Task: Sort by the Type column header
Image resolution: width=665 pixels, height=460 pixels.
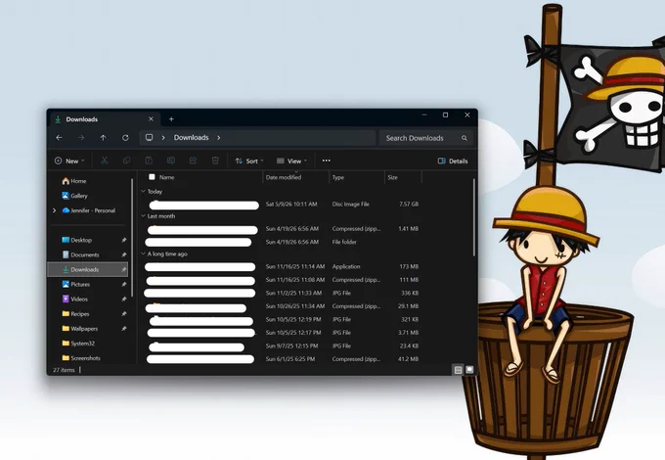Action: 338,177
